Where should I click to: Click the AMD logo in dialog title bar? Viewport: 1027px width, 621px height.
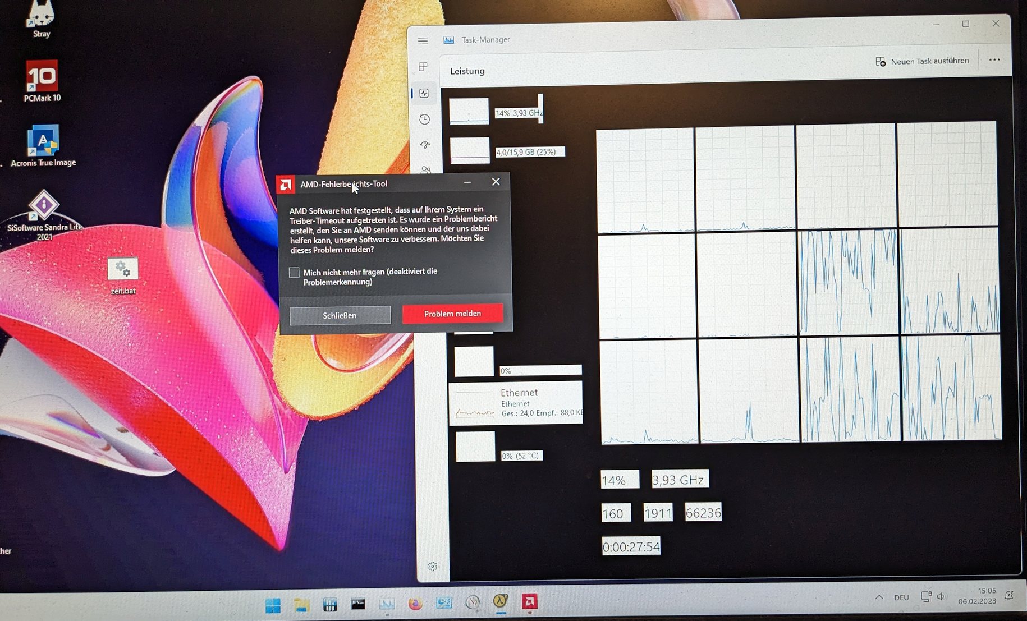[286, 185]
